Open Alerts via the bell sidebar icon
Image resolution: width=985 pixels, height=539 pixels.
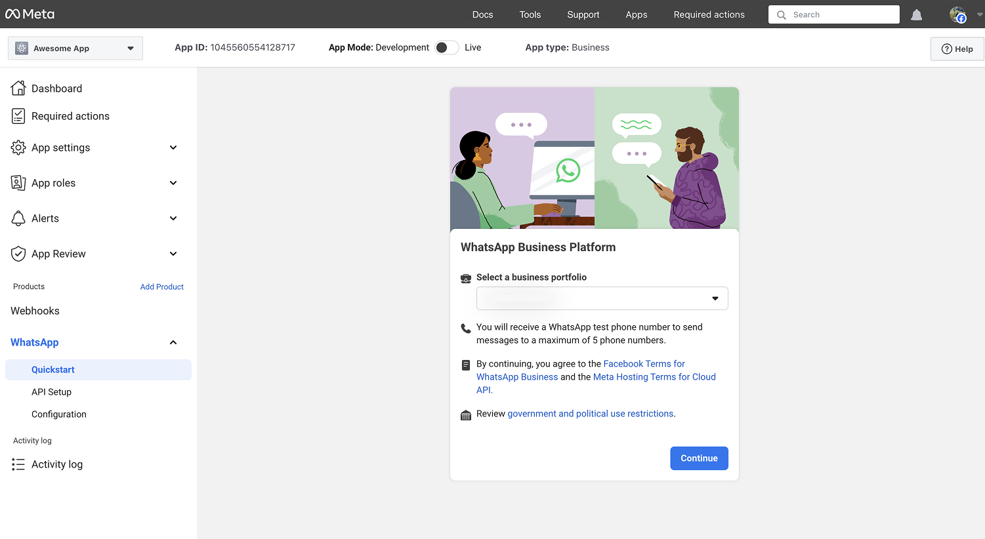[x=18, y=218]
